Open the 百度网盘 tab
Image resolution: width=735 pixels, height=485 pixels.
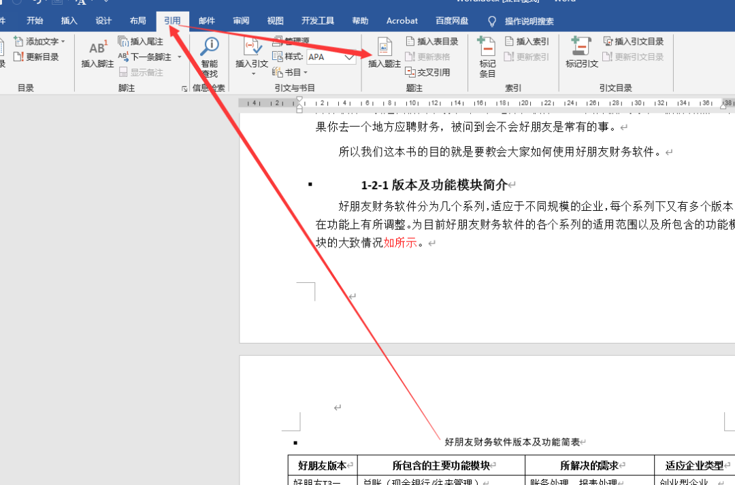click(452, 20)
